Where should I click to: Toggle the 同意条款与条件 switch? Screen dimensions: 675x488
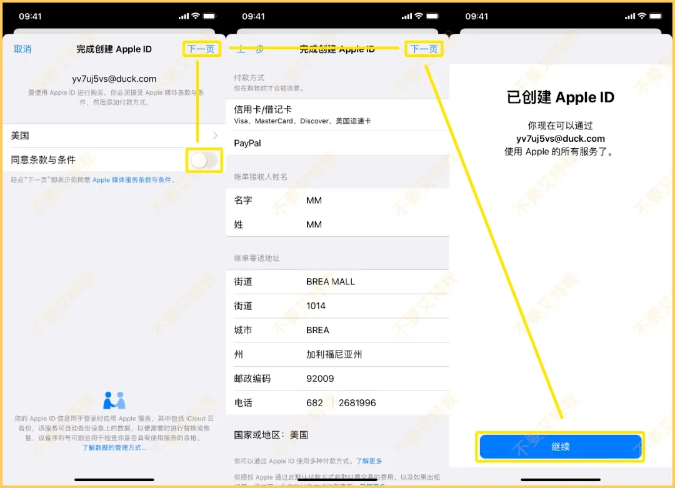coord(204,161)
